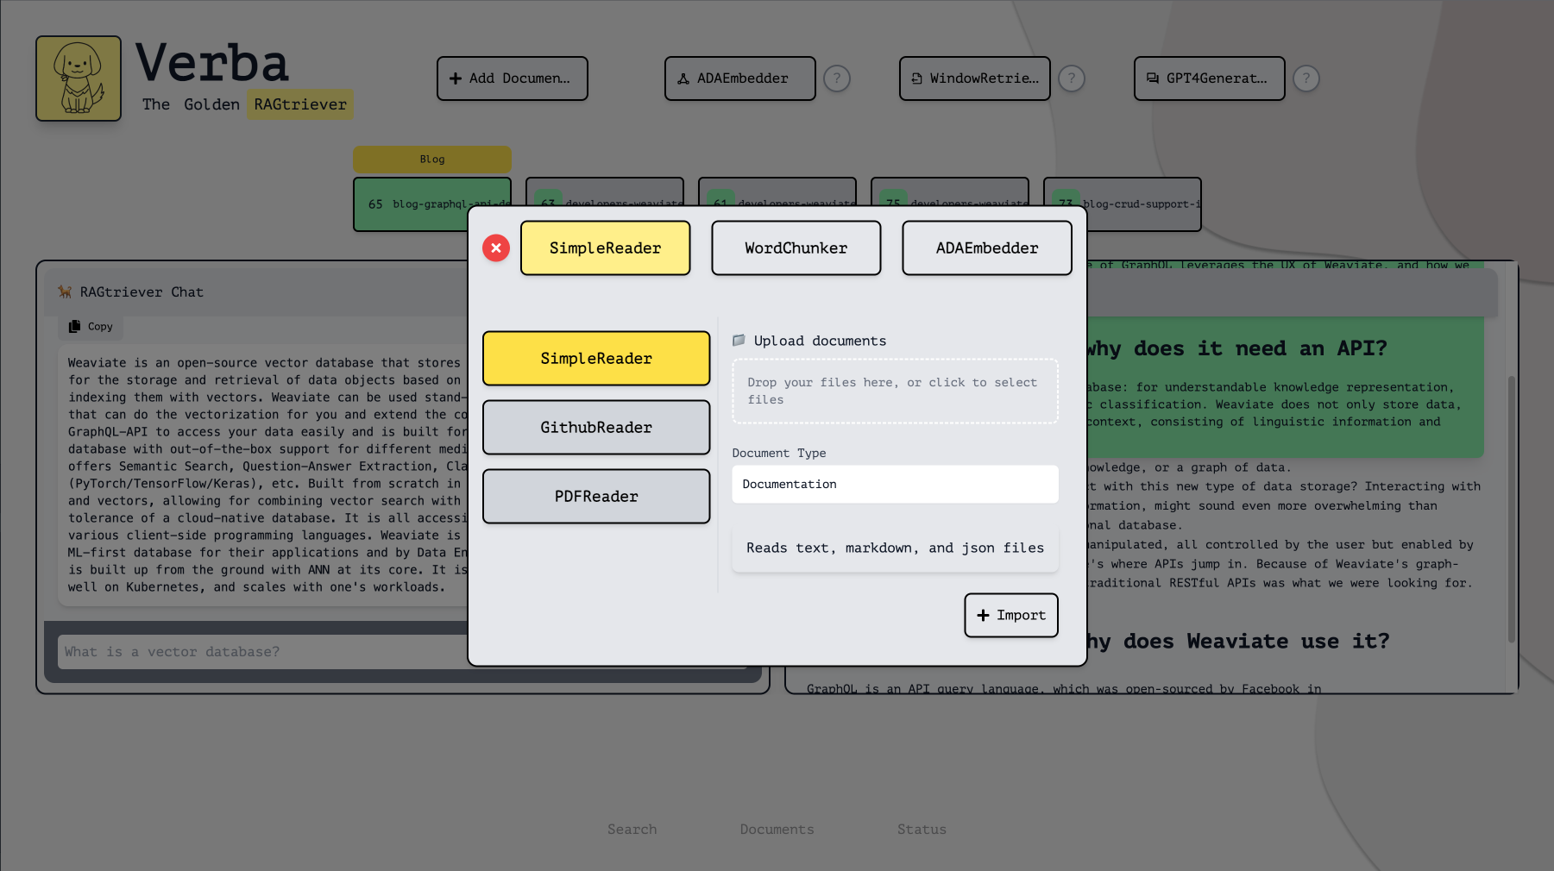Show help for the GPT4Generator
This screenshot has height=871, width=1554.
point(1306,78)
